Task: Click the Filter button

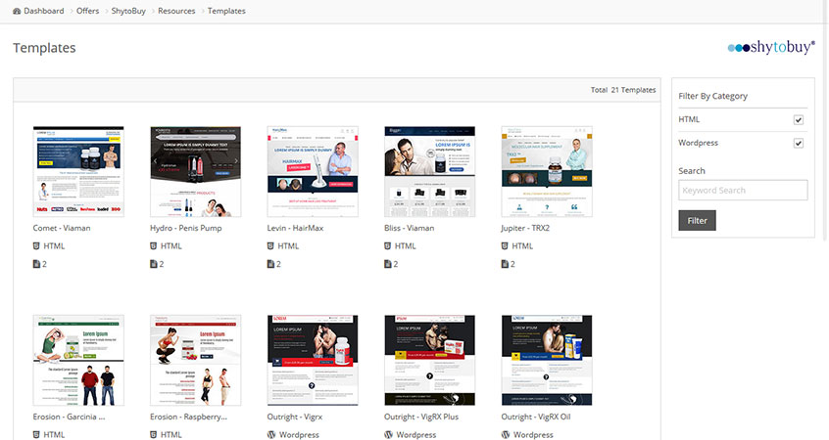Action: tap(697, 221)
